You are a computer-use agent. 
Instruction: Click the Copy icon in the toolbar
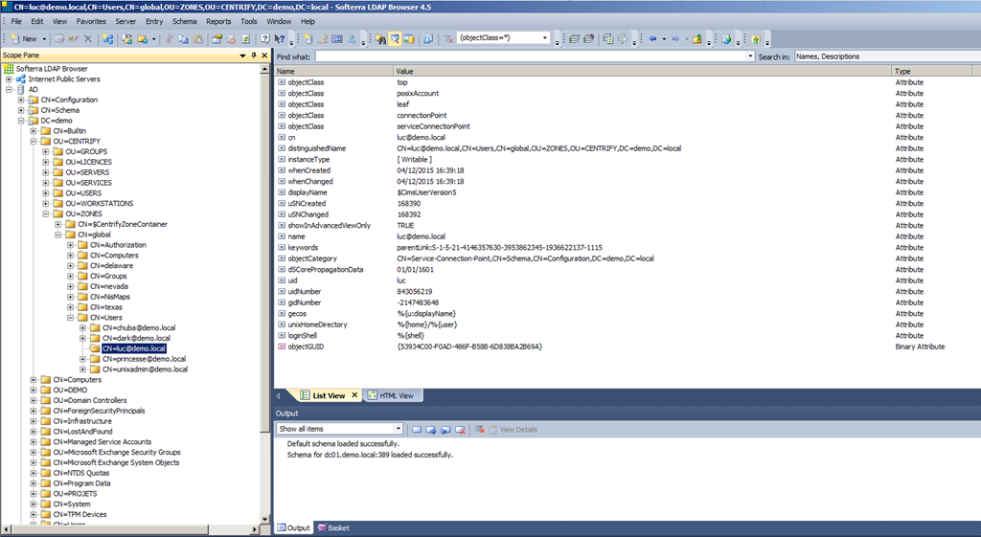pyautogui.click(x=183, y=38)
